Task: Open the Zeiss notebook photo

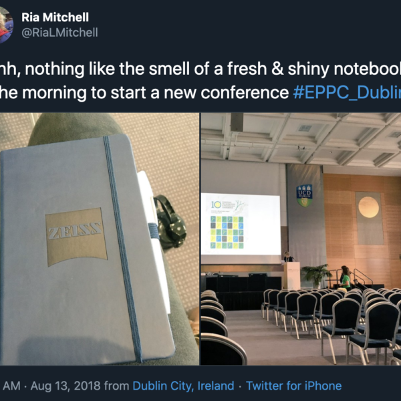Action: [99, 239]
